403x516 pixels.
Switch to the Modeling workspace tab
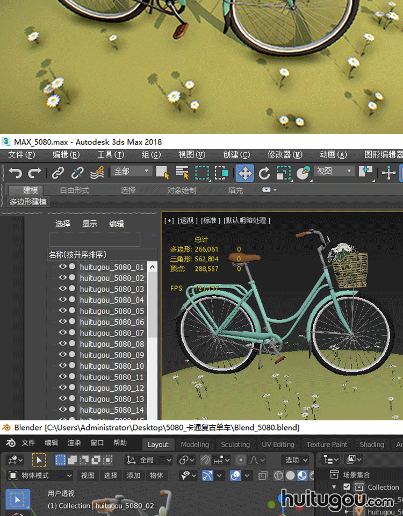(195, 445)
